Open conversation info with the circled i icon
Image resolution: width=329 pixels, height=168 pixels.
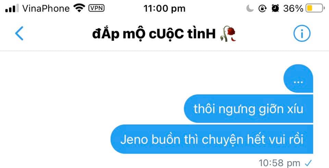302,33
